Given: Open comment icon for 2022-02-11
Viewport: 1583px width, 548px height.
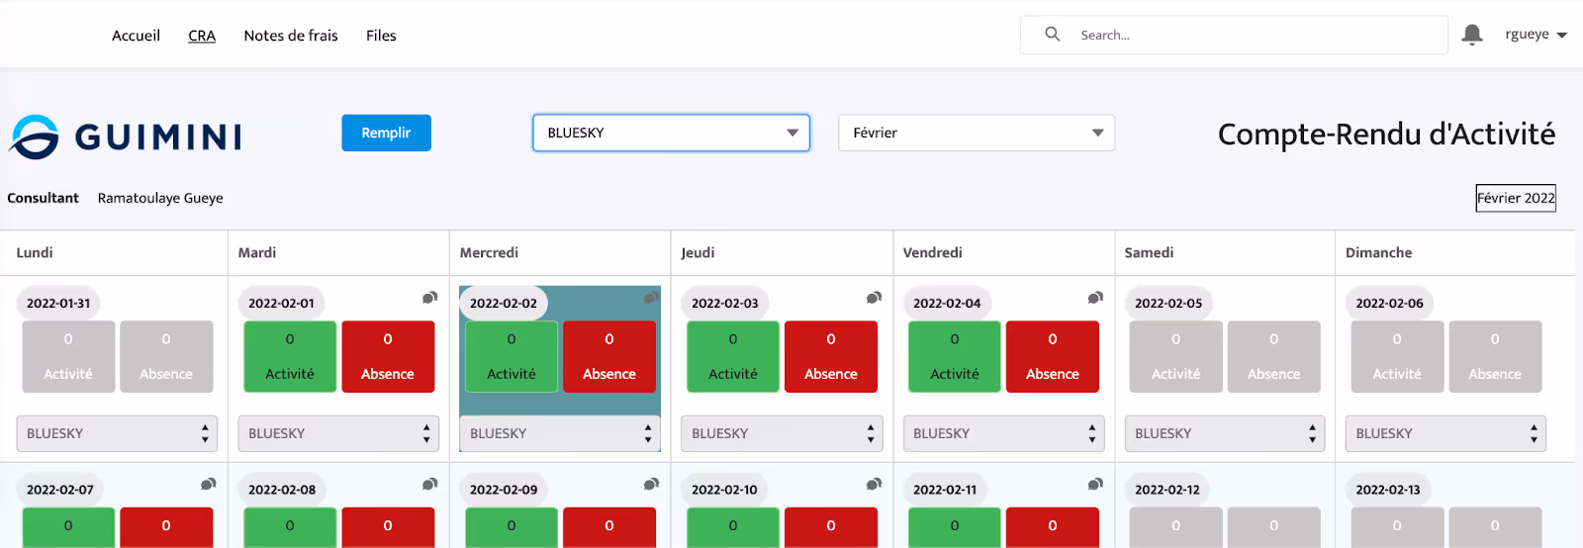Looking at the screenshot, I should click(x=1095, y=484).
